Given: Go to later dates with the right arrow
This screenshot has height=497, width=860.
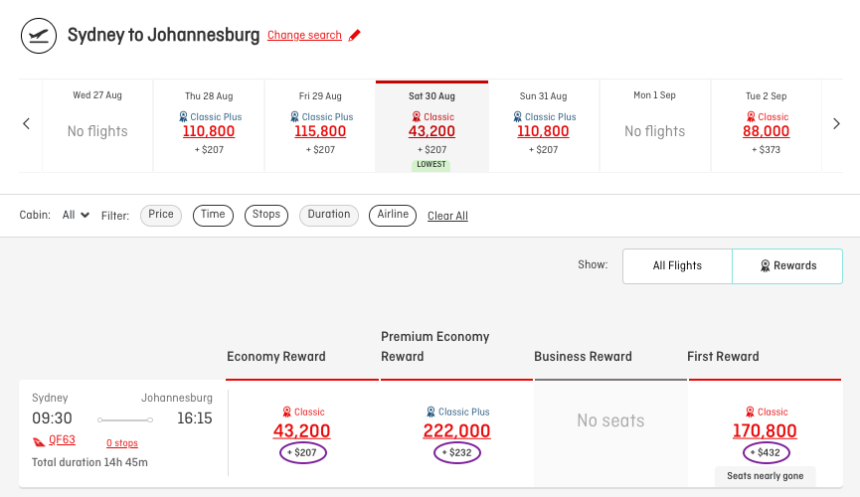Looking at the screenshot, I should (x=836, y=124).
